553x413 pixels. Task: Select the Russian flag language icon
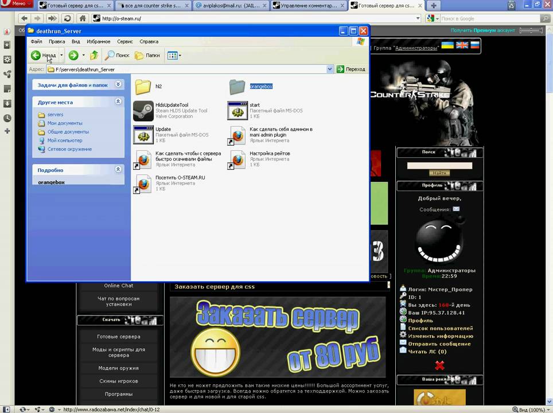click(x=475, y=45)
